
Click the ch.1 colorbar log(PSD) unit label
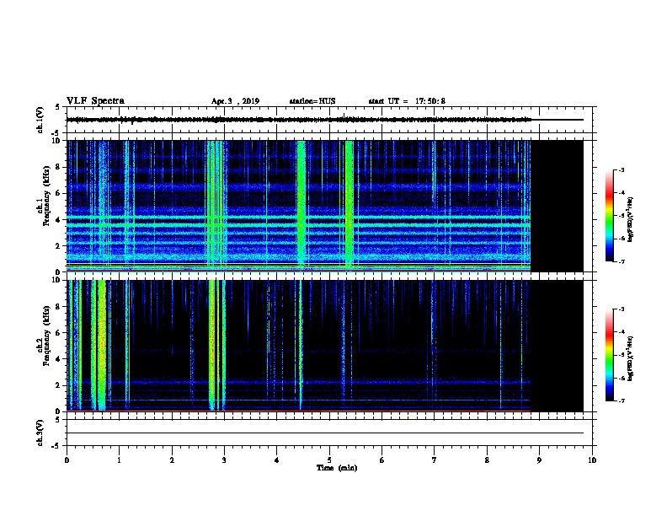[631, 219]
